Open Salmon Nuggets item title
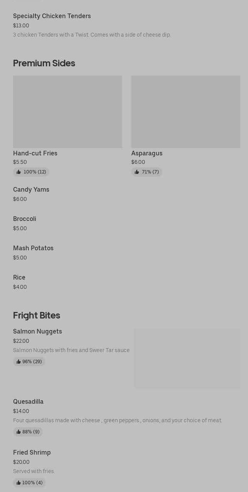This screenshot has height=492, width=248. pos(37,331)
